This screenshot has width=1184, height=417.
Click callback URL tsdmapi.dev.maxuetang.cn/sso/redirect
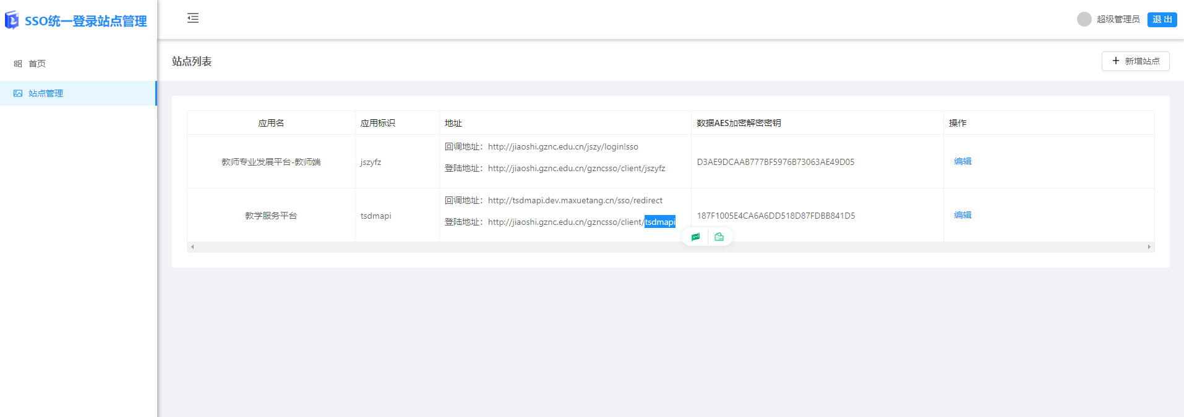(x=575, y=201)
